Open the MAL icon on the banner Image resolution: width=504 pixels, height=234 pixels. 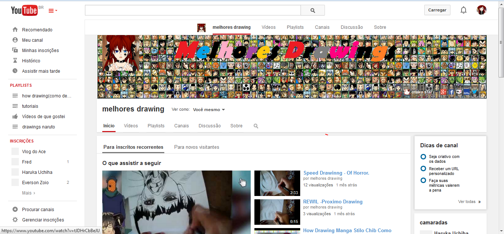pyautogui.click(x=466, y=92)
